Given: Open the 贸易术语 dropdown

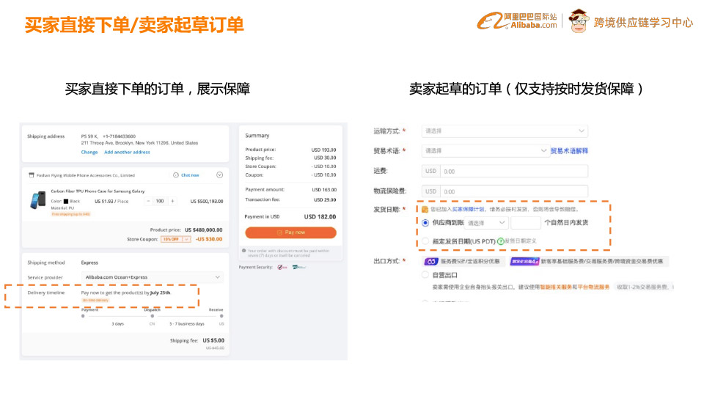Looking at the screenshot, I should click(484, 151).
